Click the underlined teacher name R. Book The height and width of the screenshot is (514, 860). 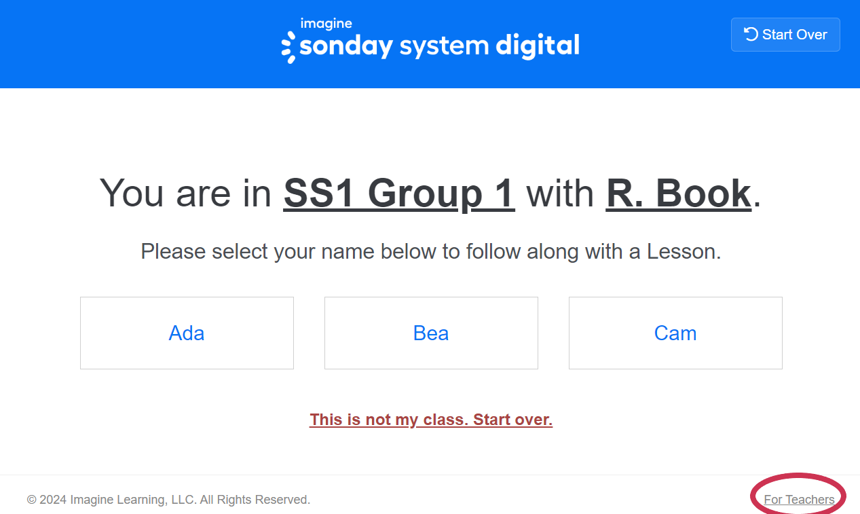tap(678, 194)
